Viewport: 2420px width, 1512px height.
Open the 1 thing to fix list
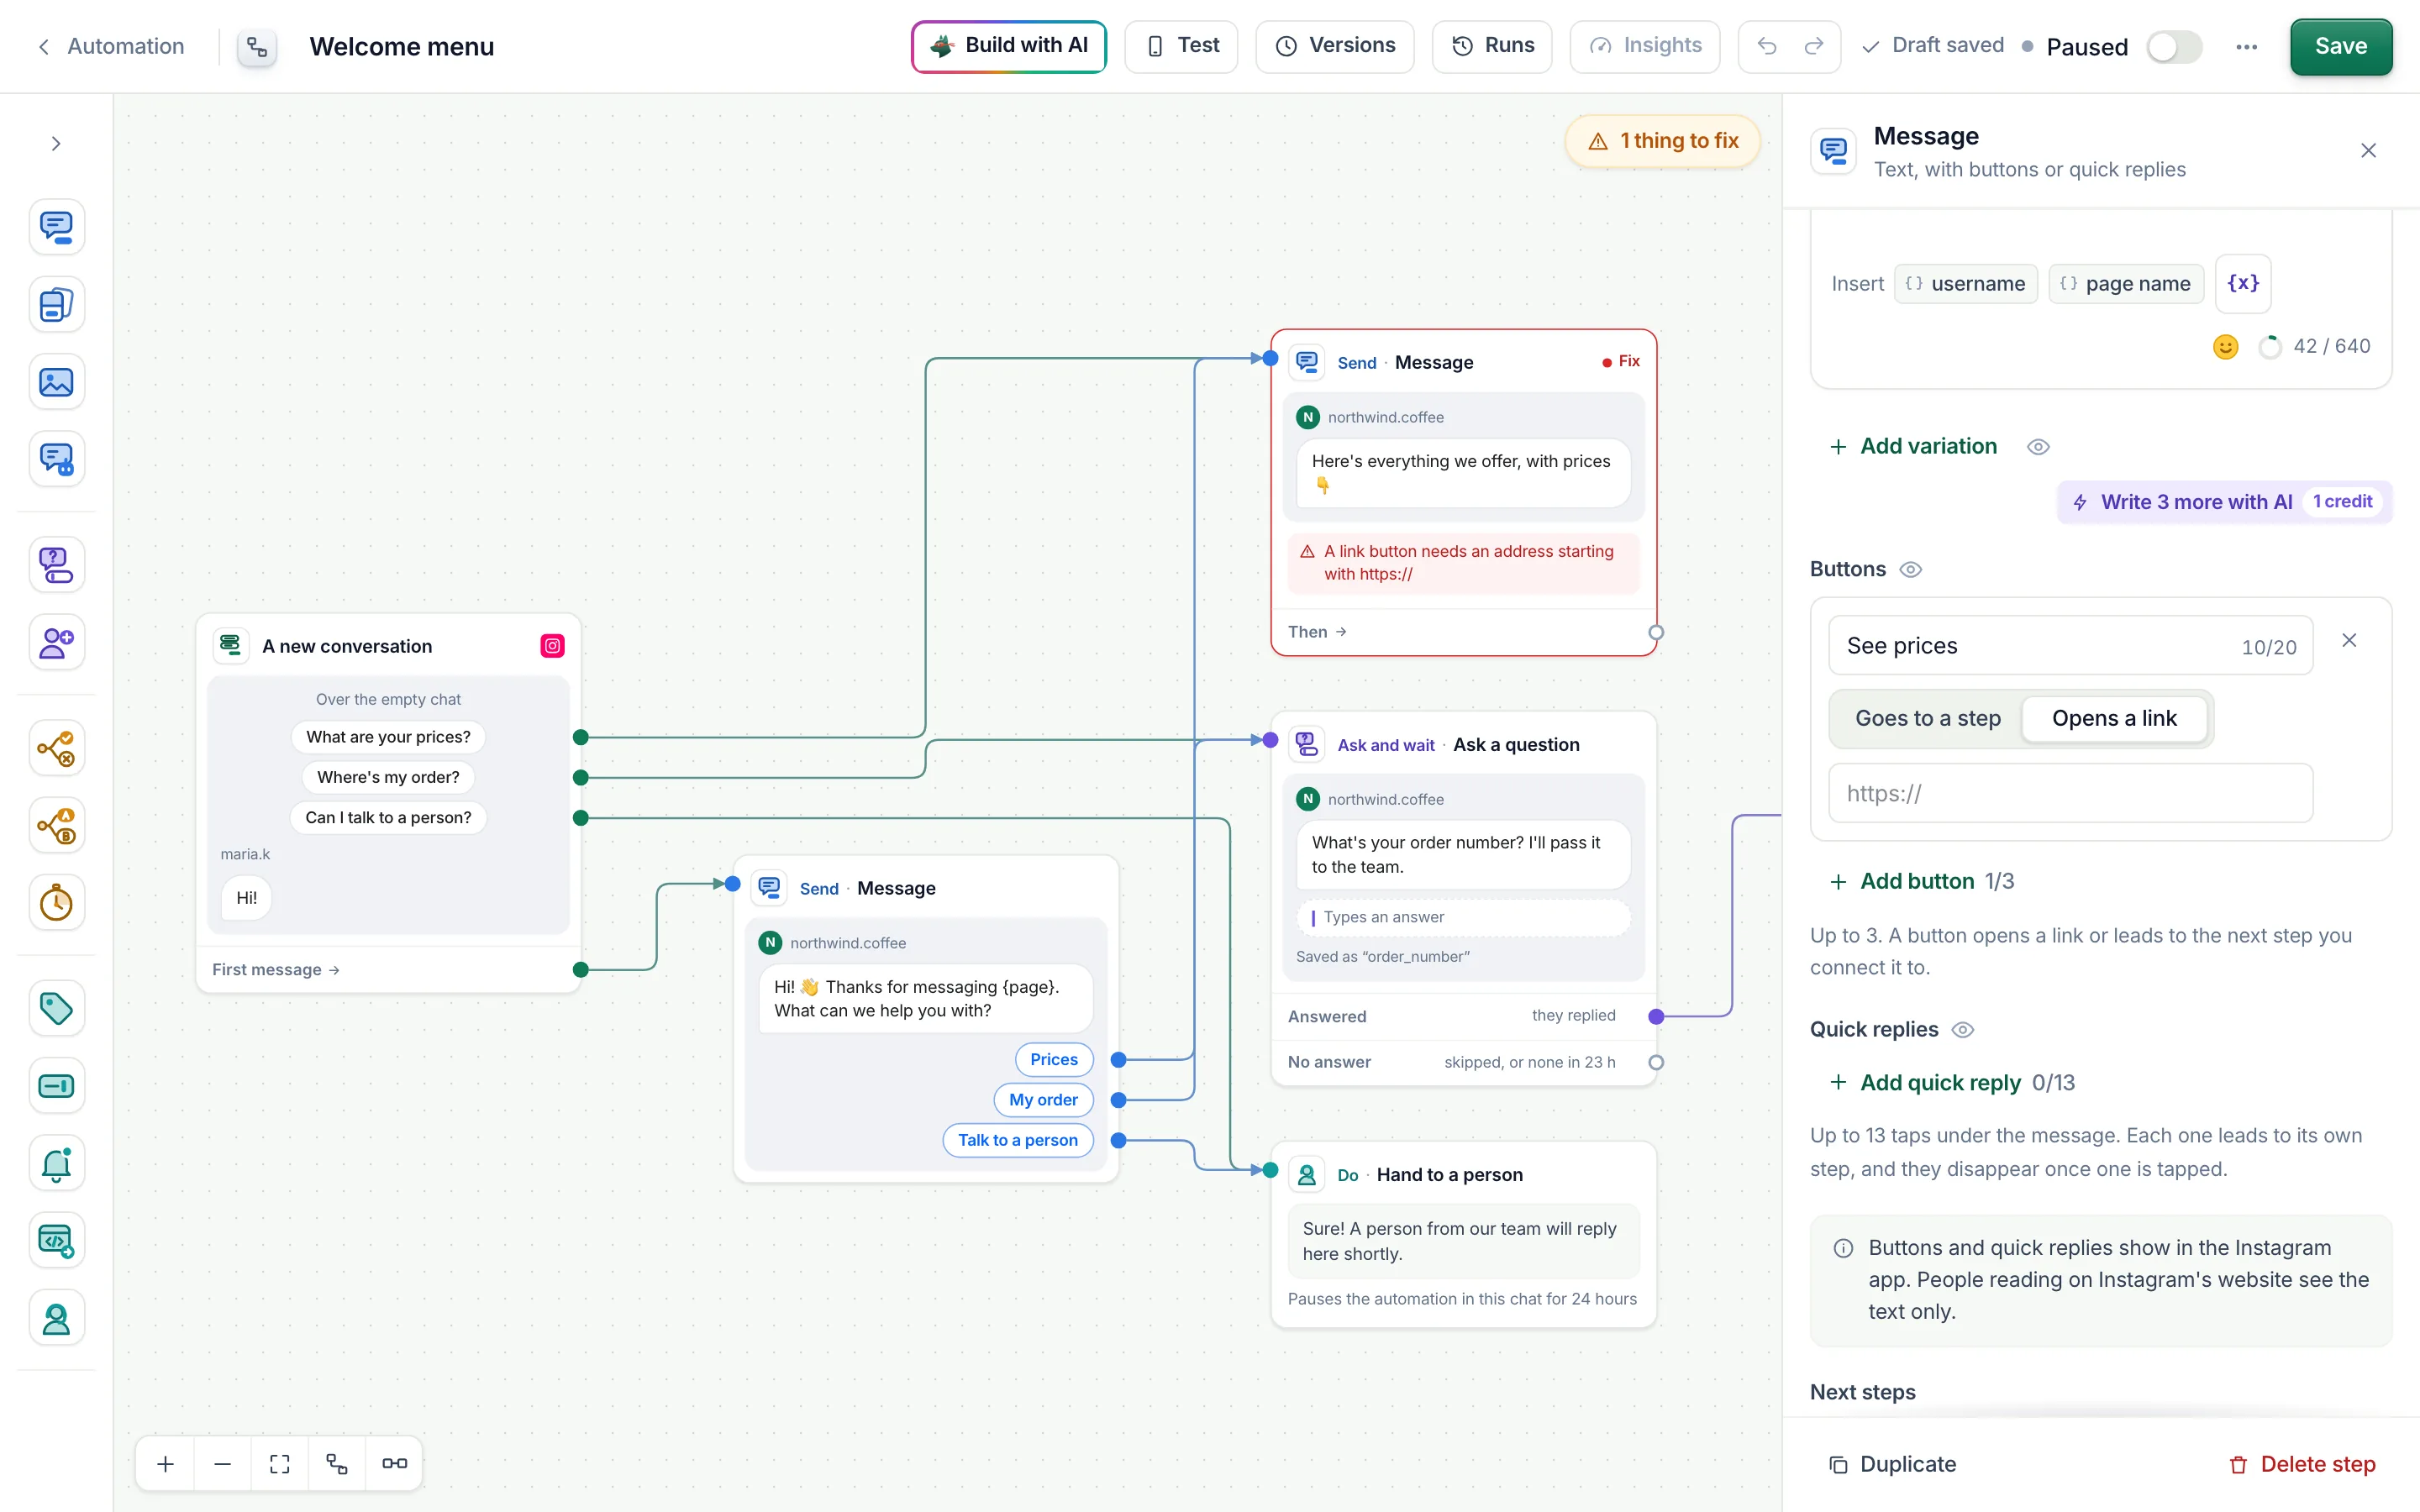tap(1663, 141)
